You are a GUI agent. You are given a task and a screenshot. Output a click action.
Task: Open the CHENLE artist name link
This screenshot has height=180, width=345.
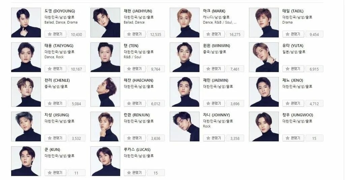tap(57, 80)
